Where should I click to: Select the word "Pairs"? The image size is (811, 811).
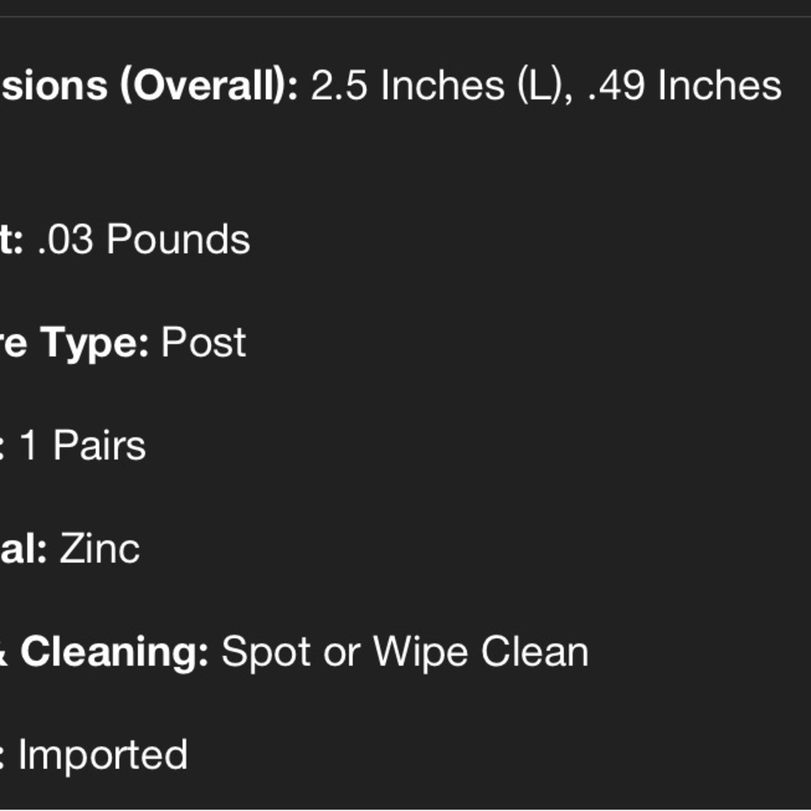click(100, 445)
